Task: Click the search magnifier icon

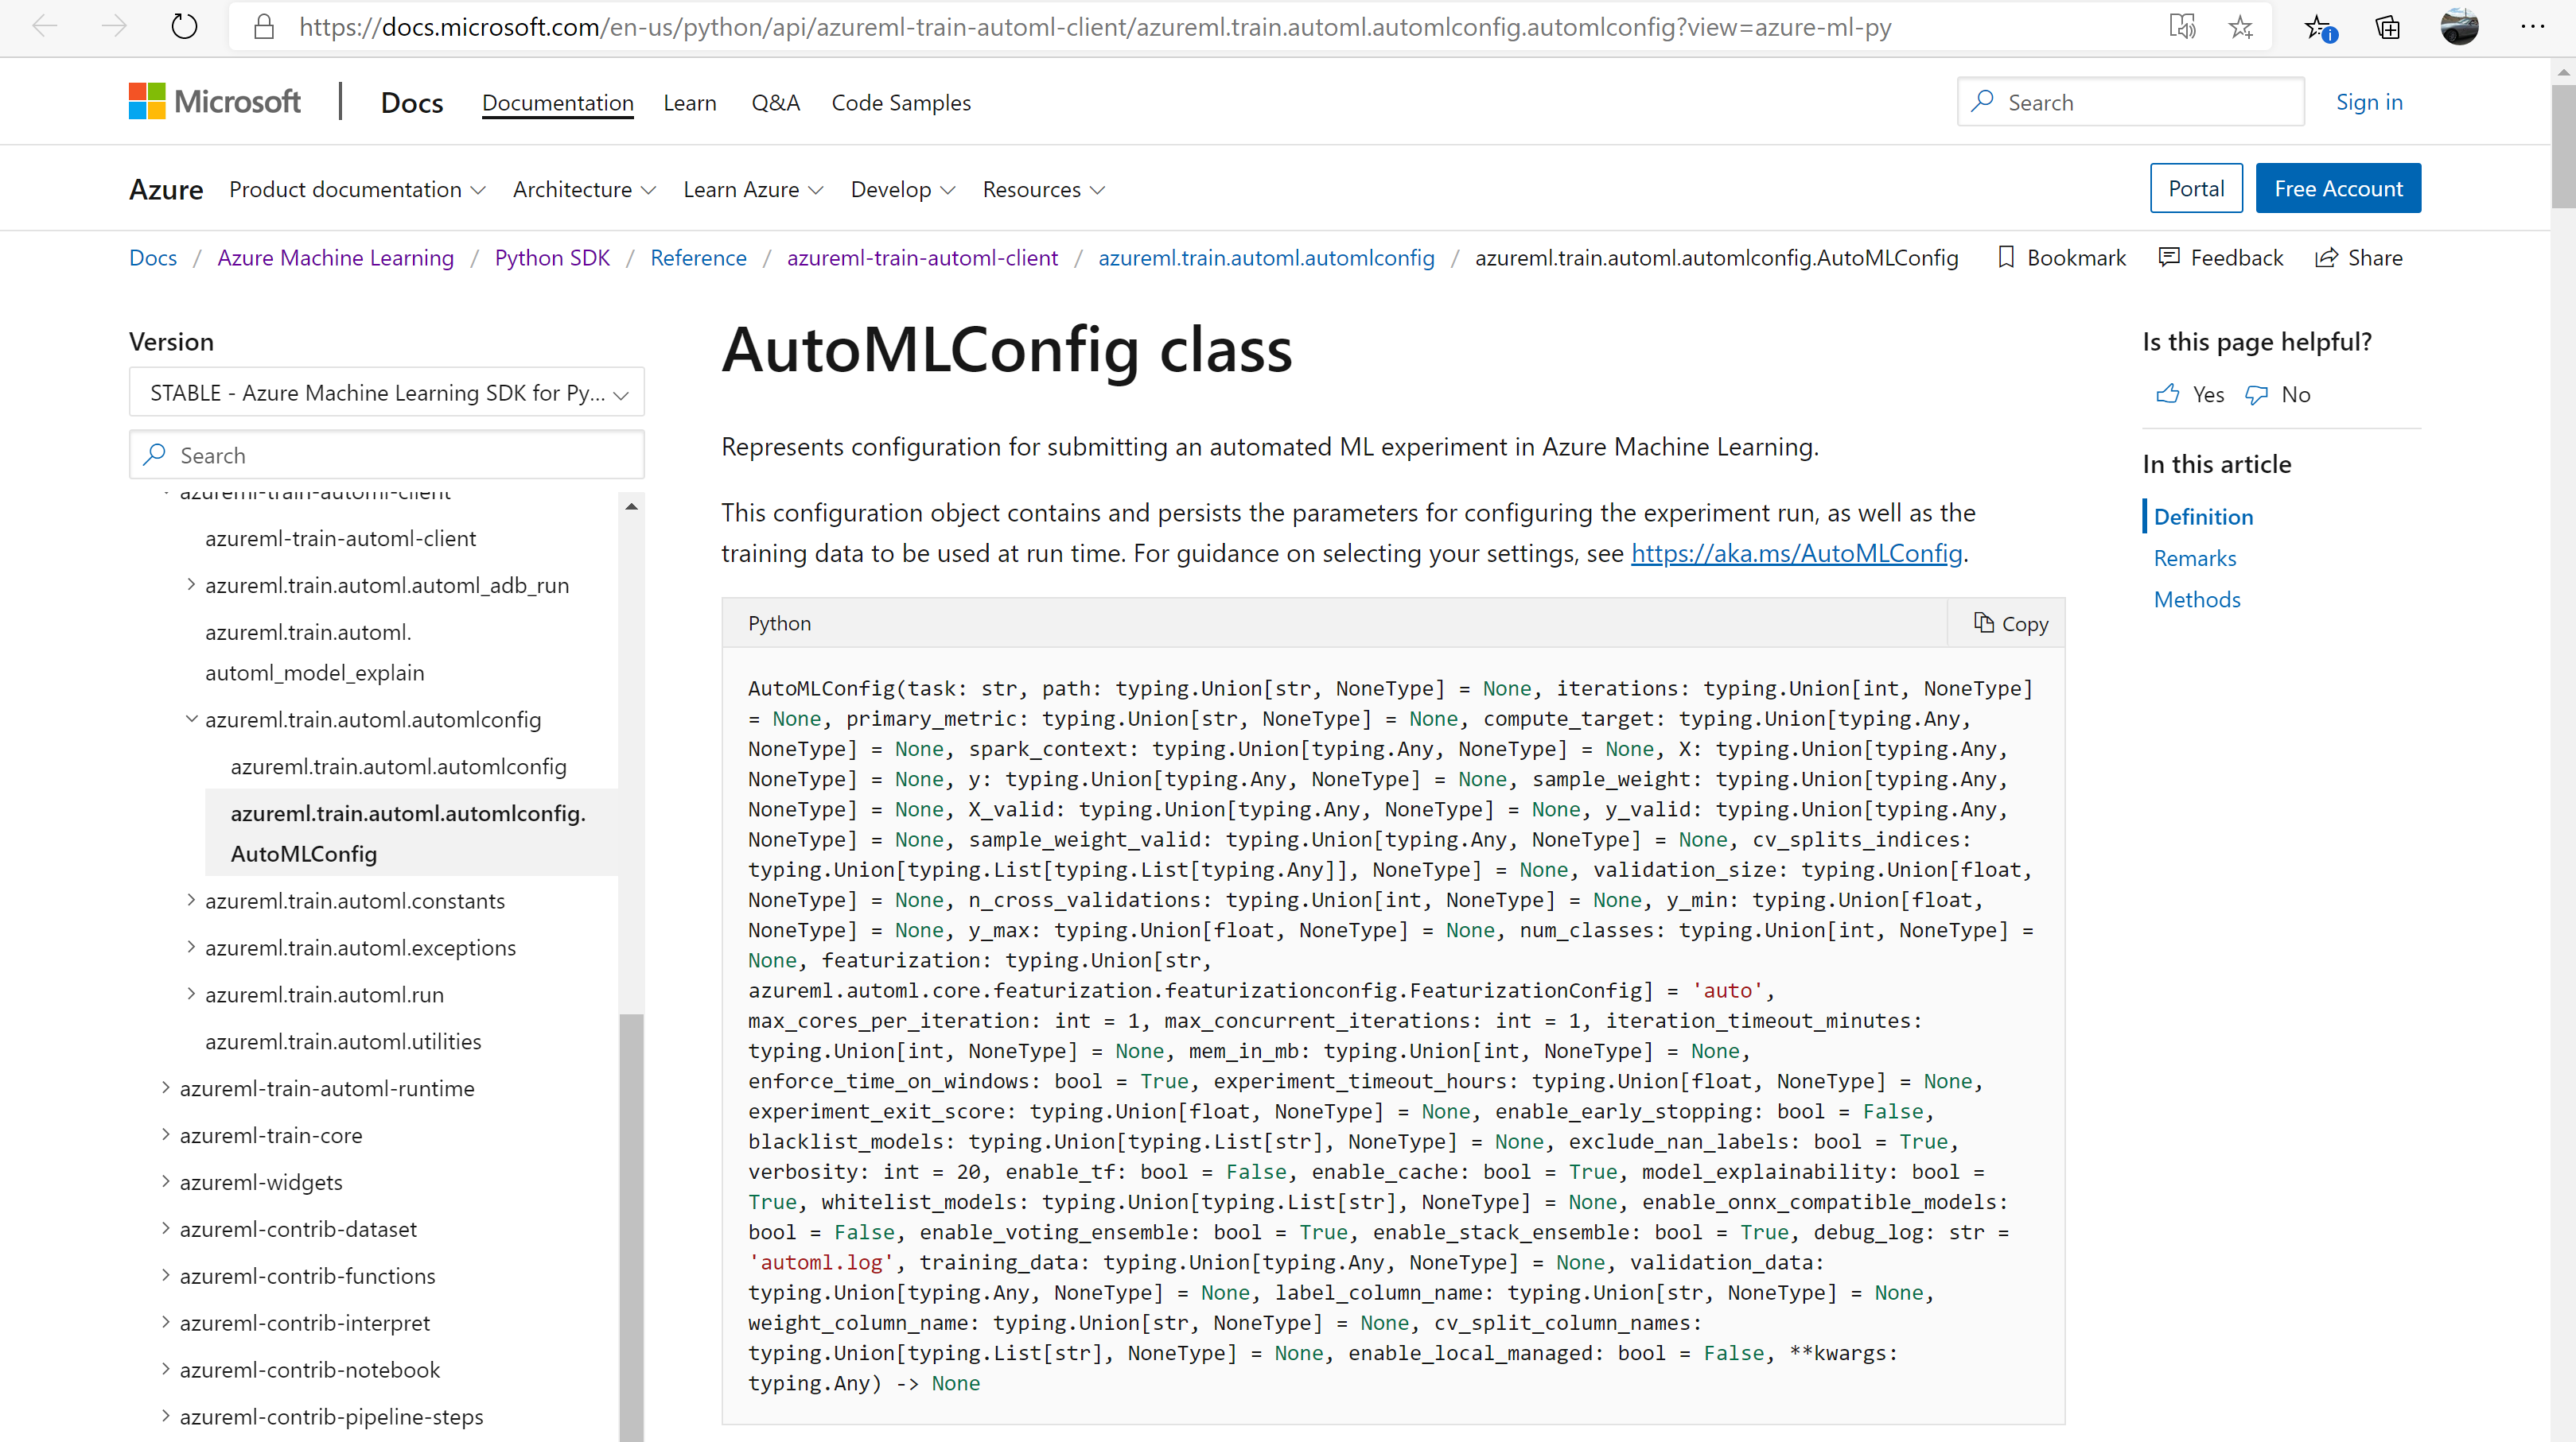Action: pos(1984,101)
